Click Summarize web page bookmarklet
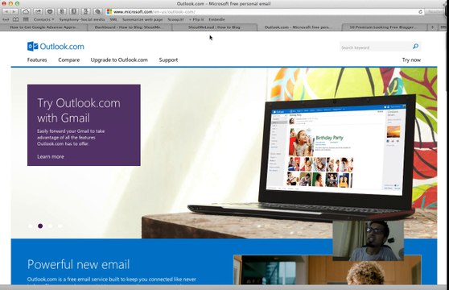Image resolution: width=449 pixels, height=290 pixels. point(142,19)
